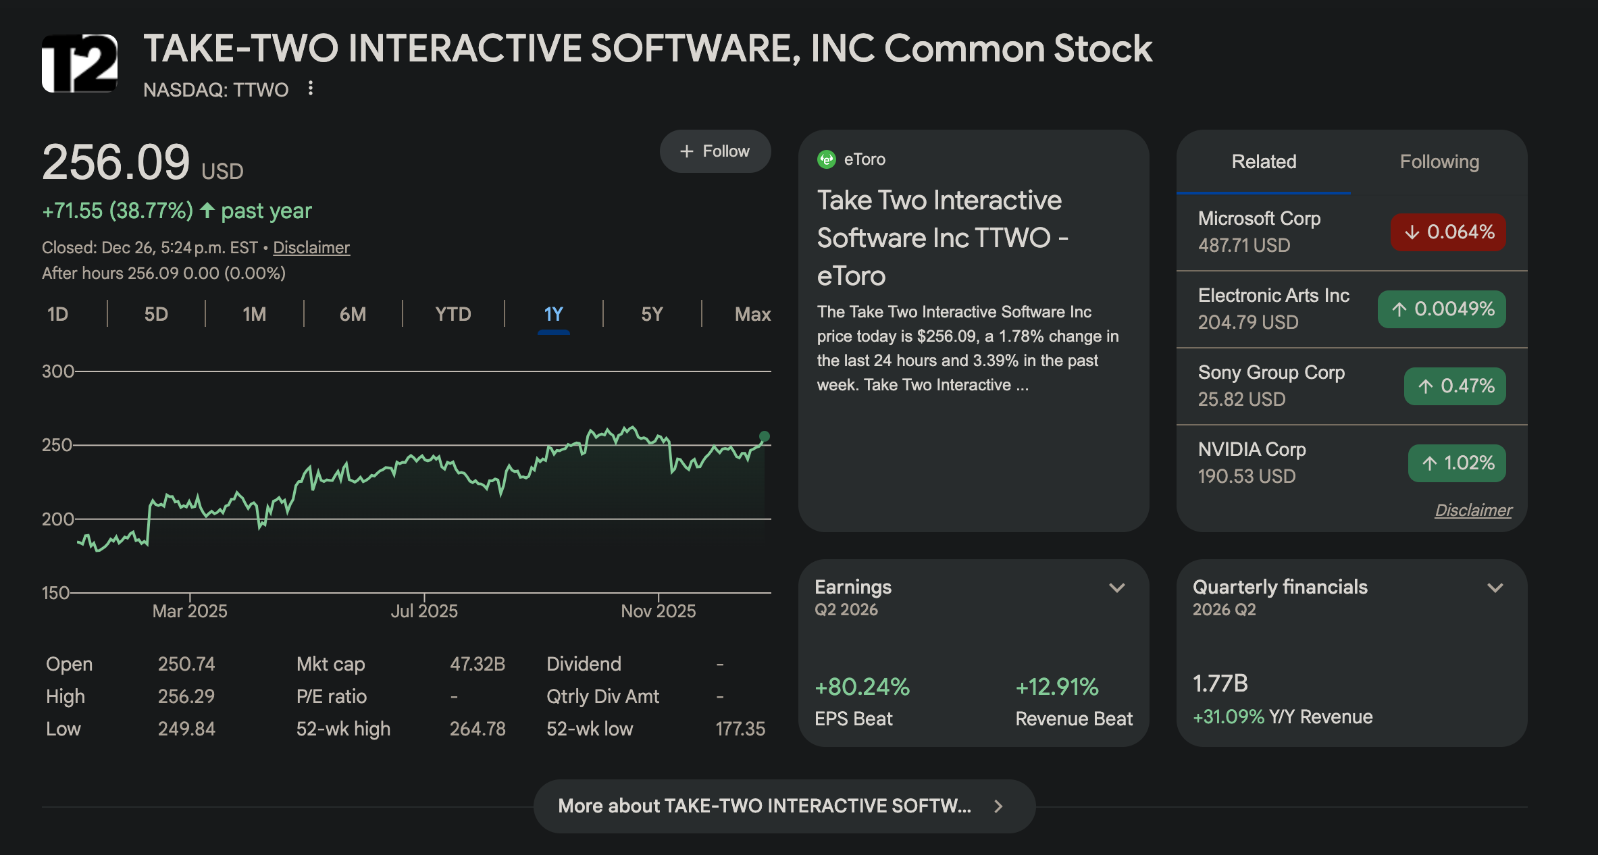The height and width of the screenshot is (855, 1598).
Task: Expand the Earnings Q2 2026 card
Action: (1116, 588)
